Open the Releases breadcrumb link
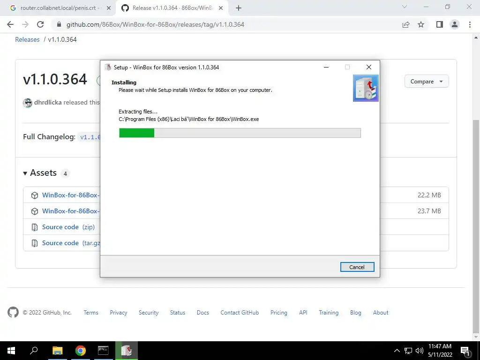 (x=27, y=39)
